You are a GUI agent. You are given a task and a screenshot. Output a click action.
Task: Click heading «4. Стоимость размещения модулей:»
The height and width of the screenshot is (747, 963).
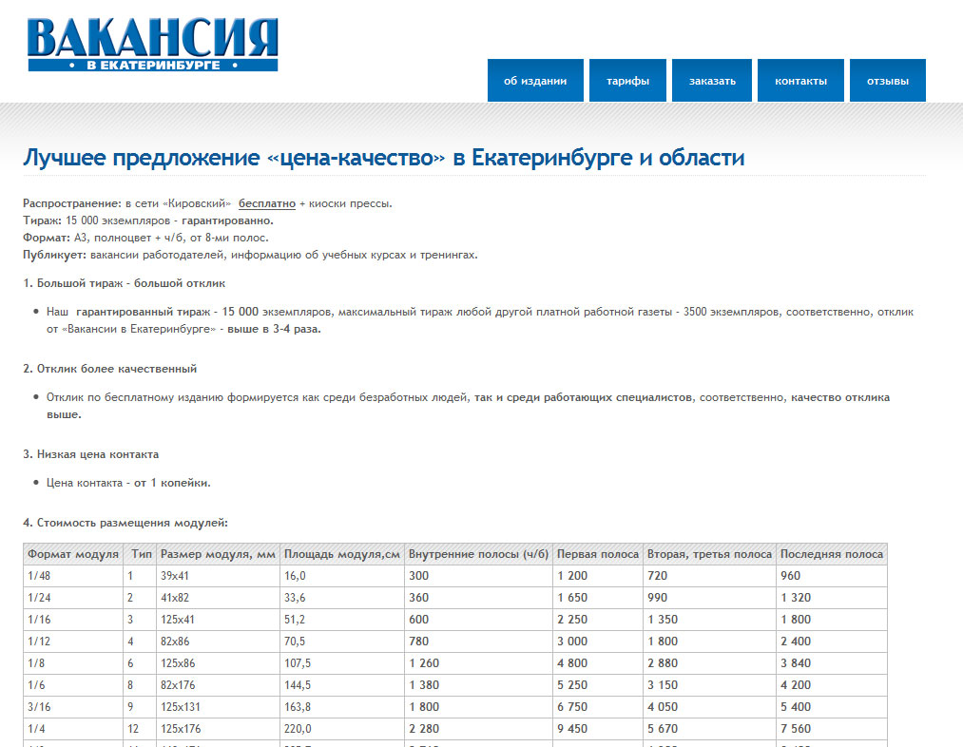pos(125,523)
